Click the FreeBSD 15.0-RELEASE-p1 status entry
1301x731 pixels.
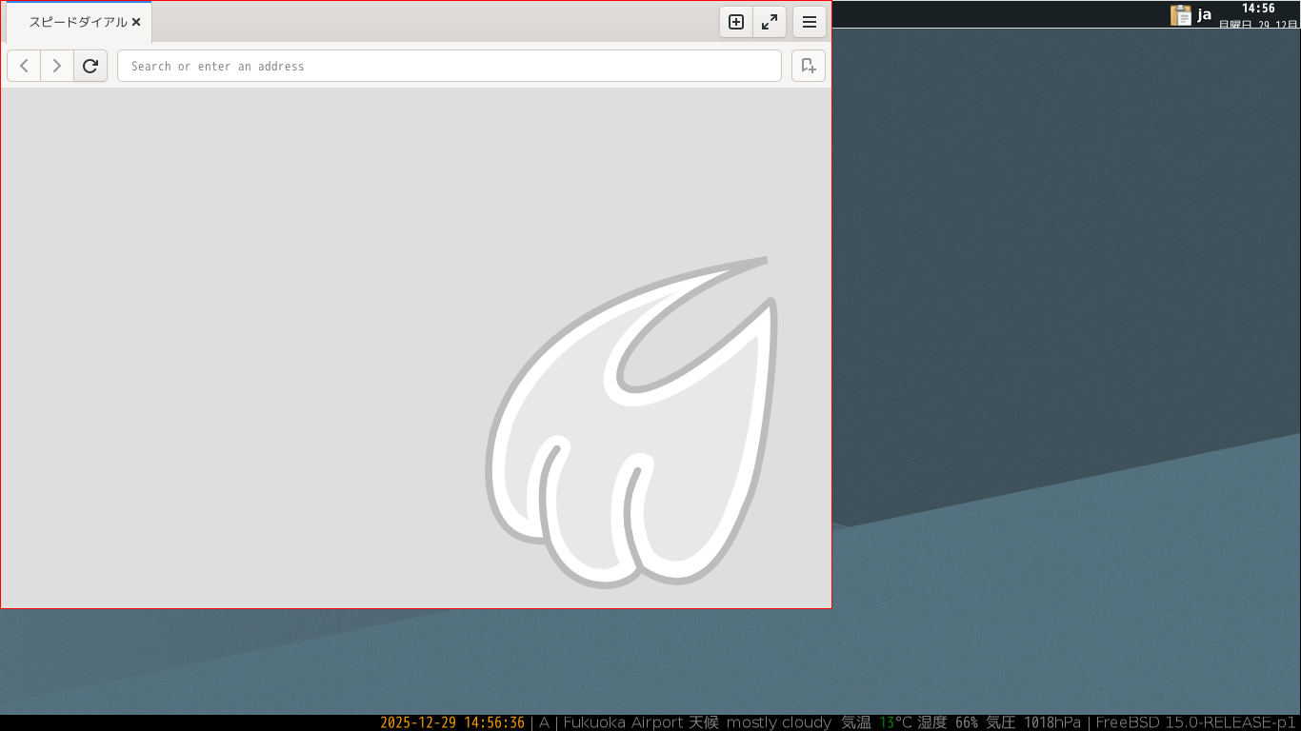click(1196, 722)
